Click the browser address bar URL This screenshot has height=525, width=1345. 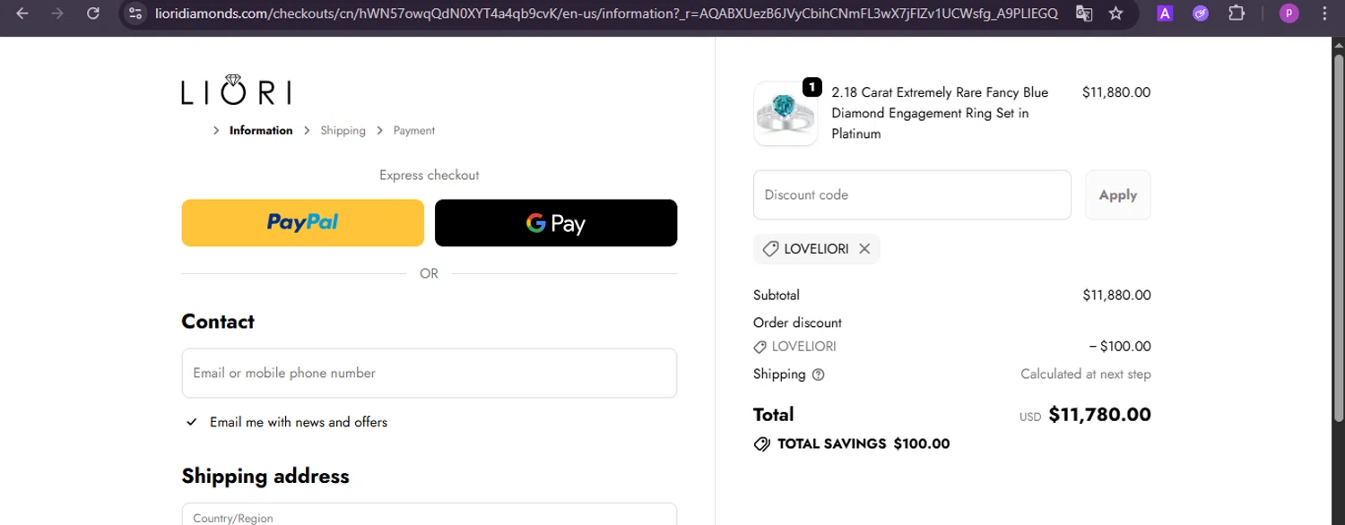pos(605,13)
